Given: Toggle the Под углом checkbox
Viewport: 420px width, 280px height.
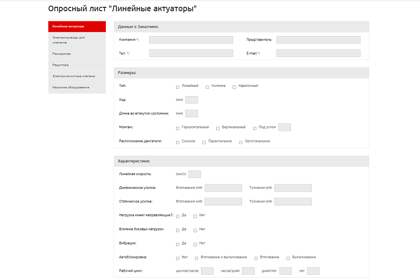Looking at the screenshot, I should [255, 128].
